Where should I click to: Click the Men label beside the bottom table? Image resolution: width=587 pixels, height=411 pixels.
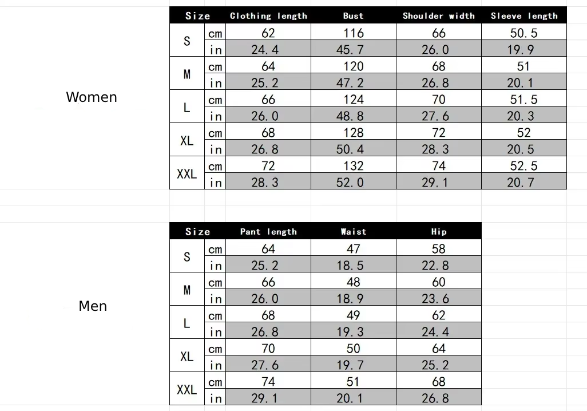[x=93, y=306]
